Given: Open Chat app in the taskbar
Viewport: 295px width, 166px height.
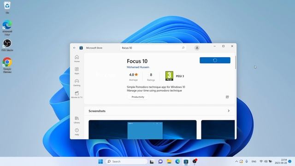Looking at the screenshot, I should tap(160, 161).
